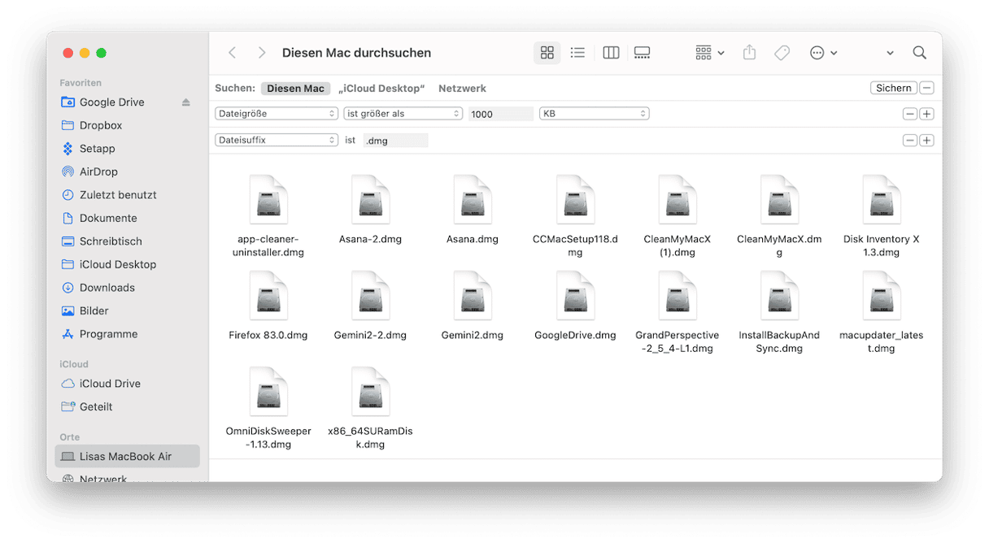
Task: Select the macupdater_latest.dmg file icon
Action: [882, 296]
